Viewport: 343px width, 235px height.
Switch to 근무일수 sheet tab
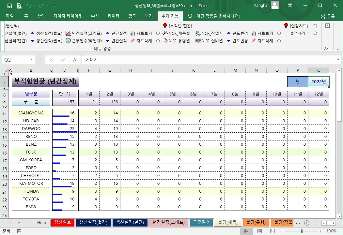point(201,222)
